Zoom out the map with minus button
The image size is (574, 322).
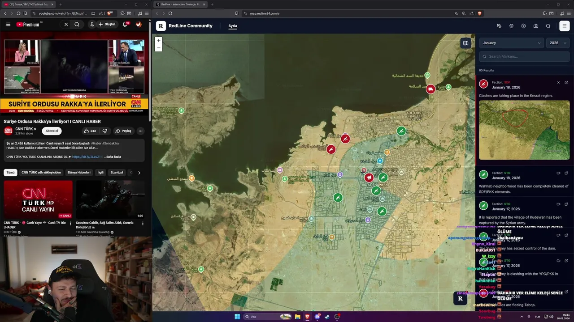(x=158, y=48)
